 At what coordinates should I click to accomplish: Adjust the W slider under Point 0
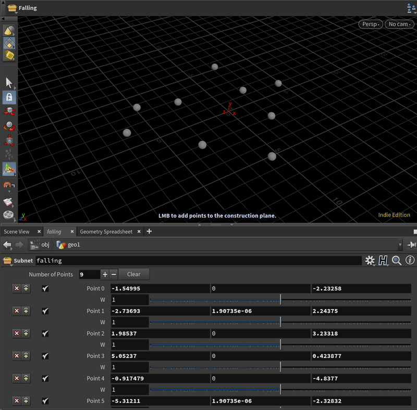280,300
